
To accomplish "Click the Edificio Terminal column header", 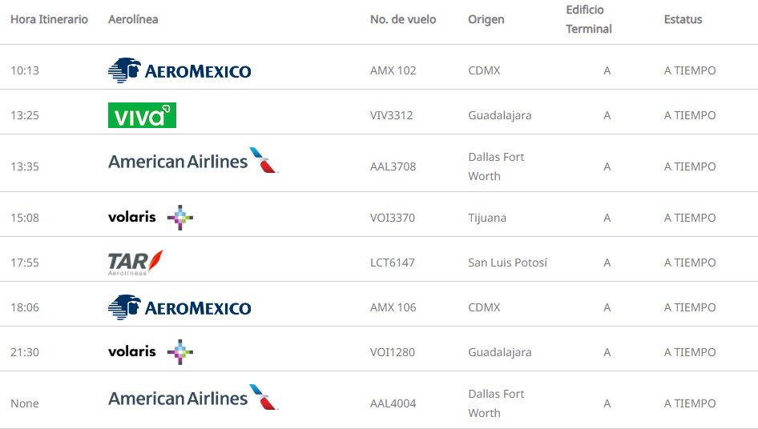I will 589,19.
